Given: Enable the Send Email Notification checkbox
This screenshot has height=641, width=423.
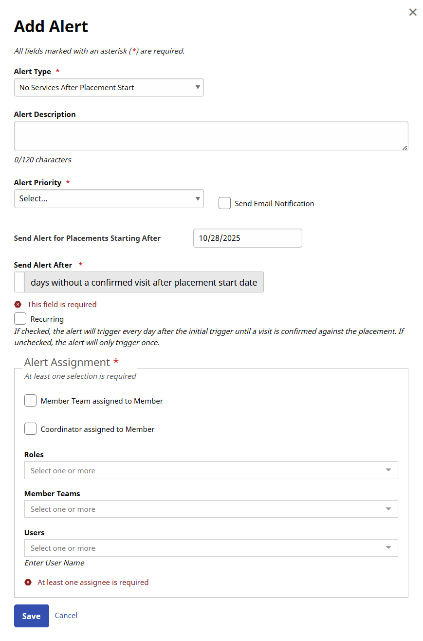Looking at the screenshot, I should pos(224,203).
